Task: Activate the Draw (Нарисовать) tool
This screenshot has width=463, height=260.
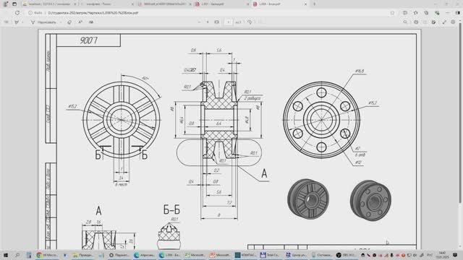Action: click(43, 22)
